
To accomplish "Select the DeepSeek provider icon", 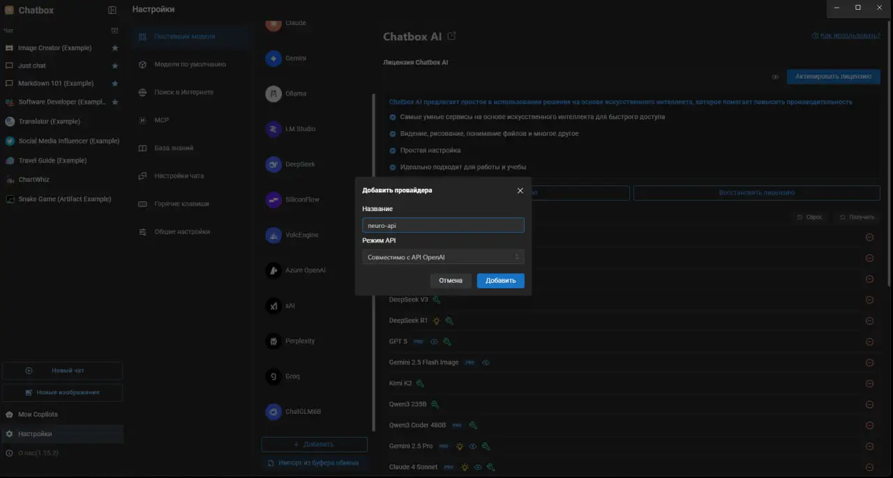I will coord(273,164).
